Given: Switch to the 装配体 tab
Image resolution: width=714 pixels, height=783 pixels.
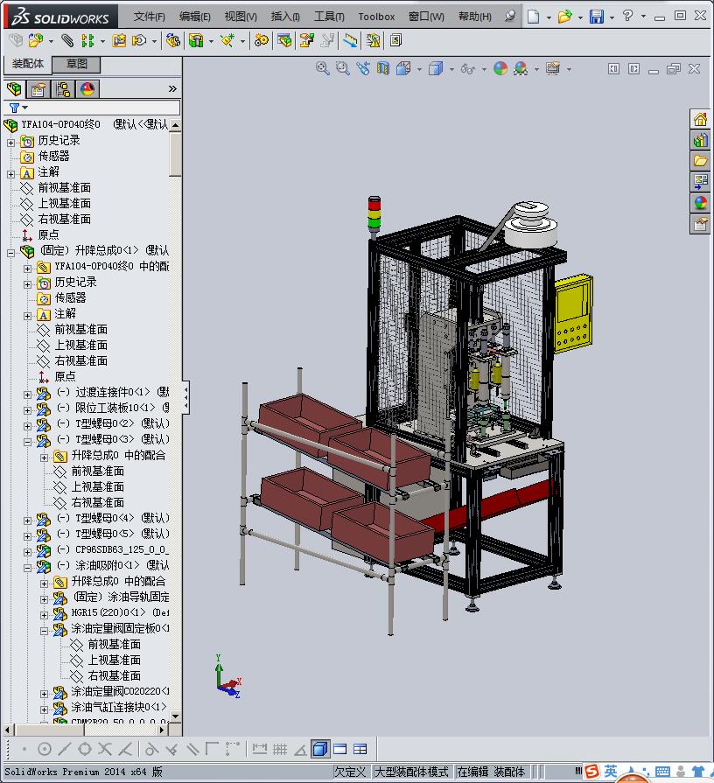Looking at the screenshot, I should [27, 64].
